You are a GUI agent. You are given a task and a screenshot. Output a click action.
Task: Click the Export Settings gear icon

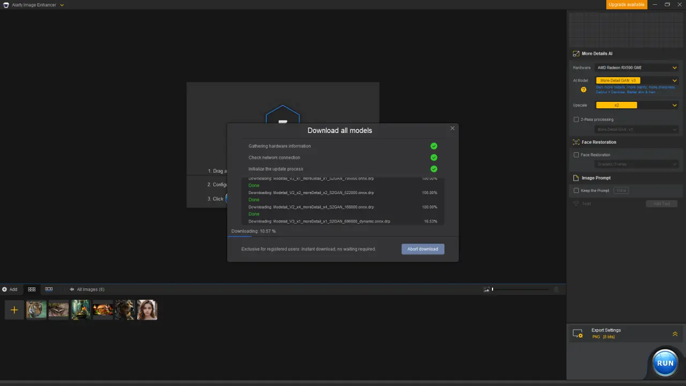[578, 333]
